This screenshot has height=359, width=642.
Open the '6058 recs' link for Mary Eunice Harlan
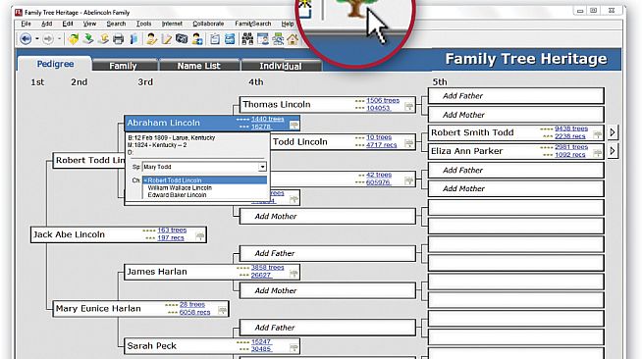coord(195,312)
